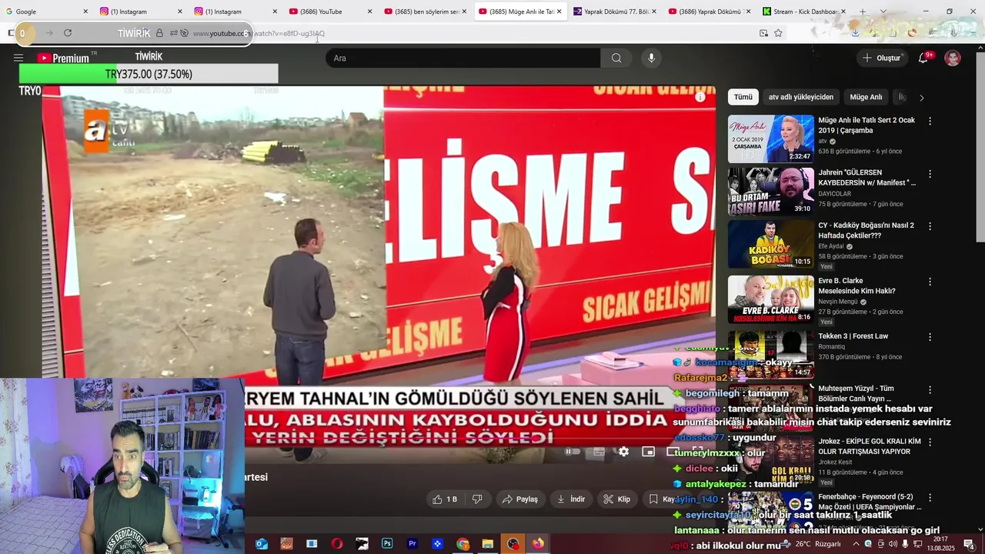Open Evre B. Clarke video thumbnail
Image resolution: width=985 pixels, height=554 pixels.
point(770,299)
